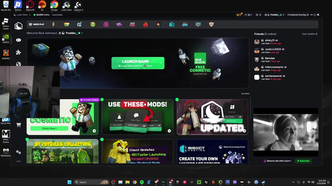The width and height of the screenshot is (332, 186).
Task: Open the volume control in system tray
Action: point(313,182)
